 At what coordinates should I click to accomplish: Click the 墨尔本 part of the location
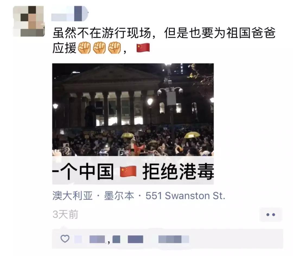[119, 196]
